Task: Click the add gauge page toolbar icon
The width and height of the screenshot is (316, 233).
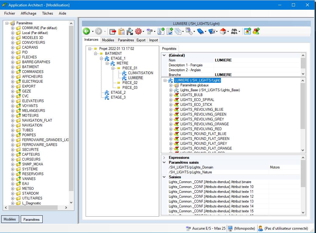Action: 161,31
